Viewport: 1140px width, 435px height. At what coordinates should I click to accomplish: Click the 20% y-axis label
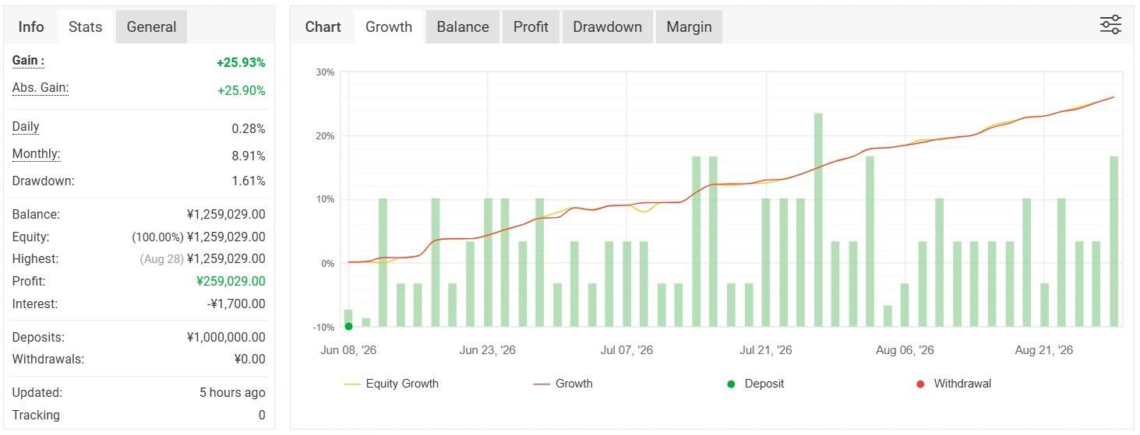coord(325,136)
